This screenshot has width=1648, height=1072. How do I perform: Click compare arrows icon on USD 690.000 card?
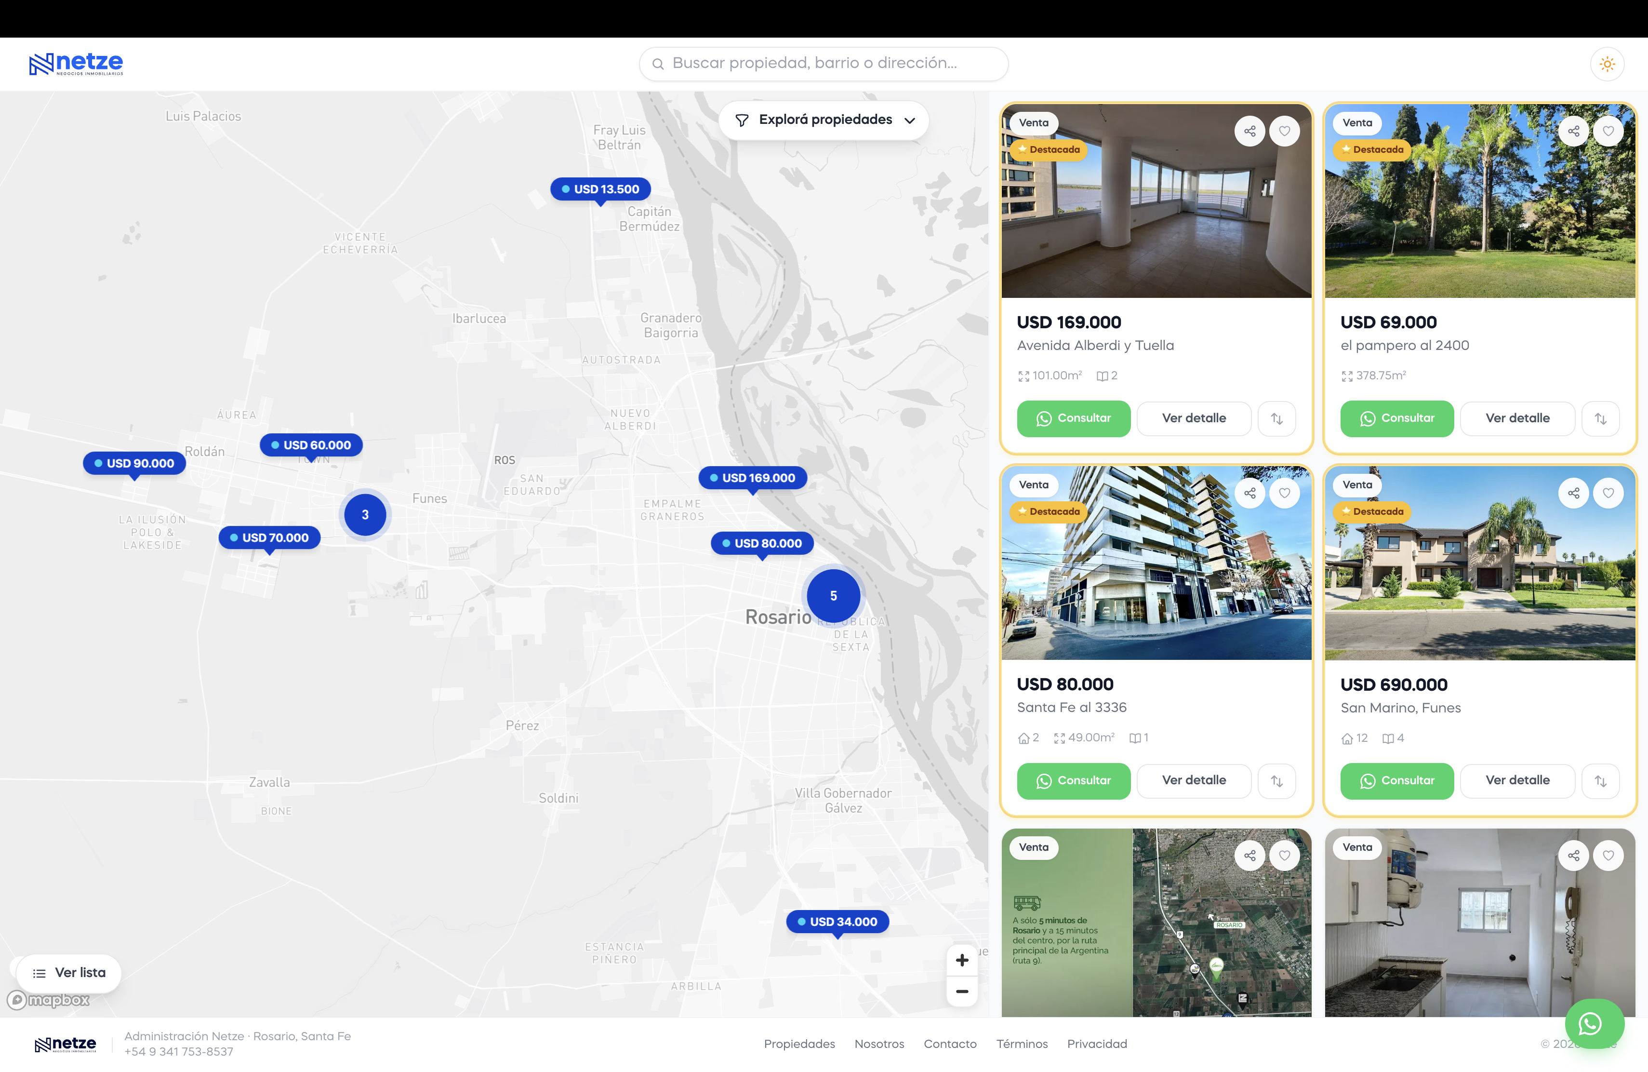pyautogui.click(x=1600, y=780)
